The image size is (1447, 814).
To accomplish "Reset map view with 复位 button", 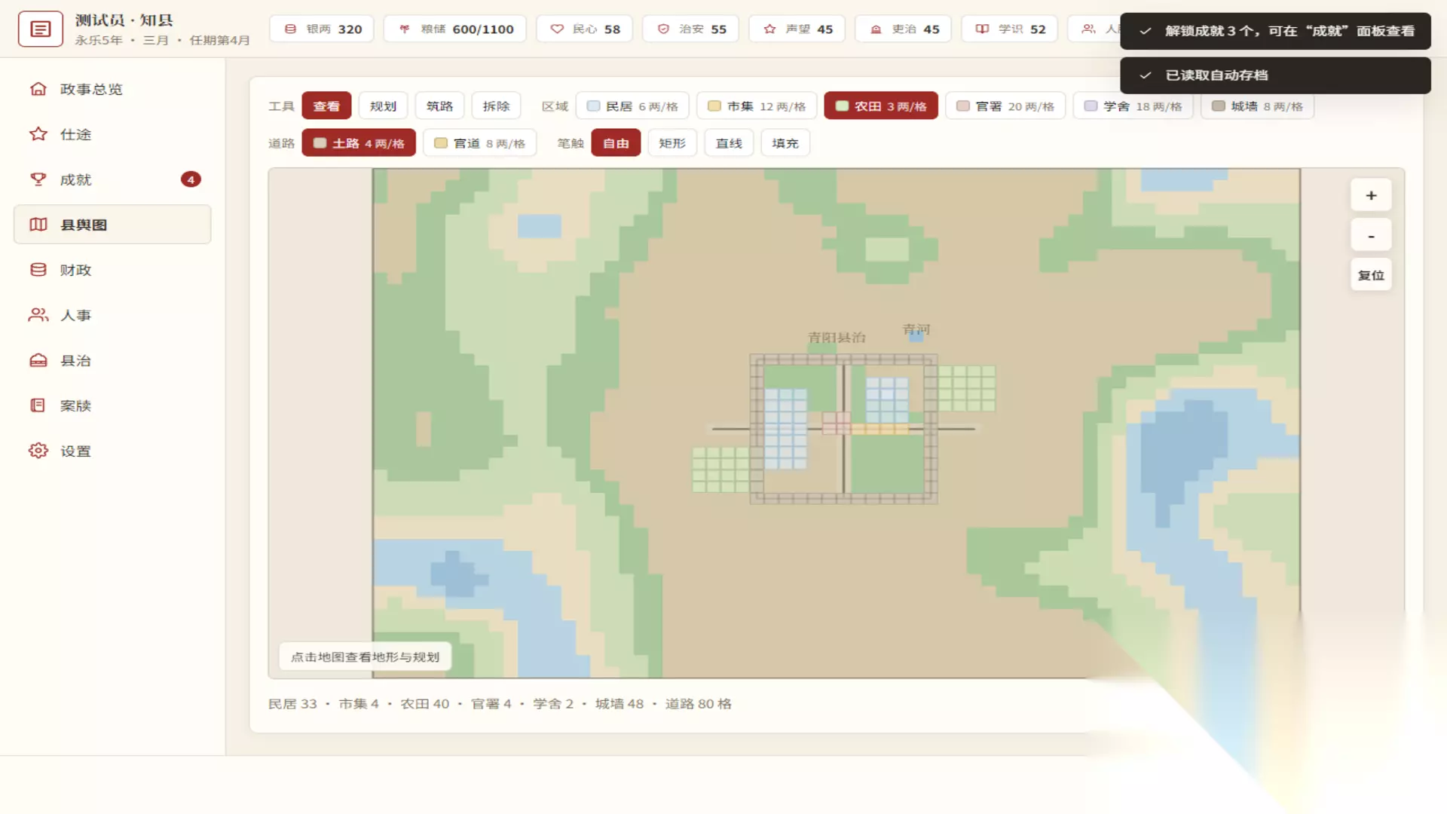I will 1371,275.
